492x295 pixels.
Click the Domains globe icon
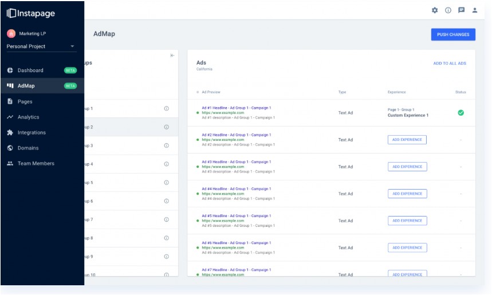10,148
